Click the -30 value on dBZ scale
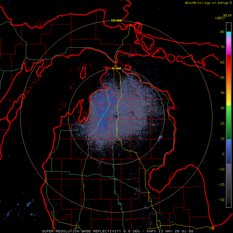This screenshot has width=233, height=233. coord(221,200)
